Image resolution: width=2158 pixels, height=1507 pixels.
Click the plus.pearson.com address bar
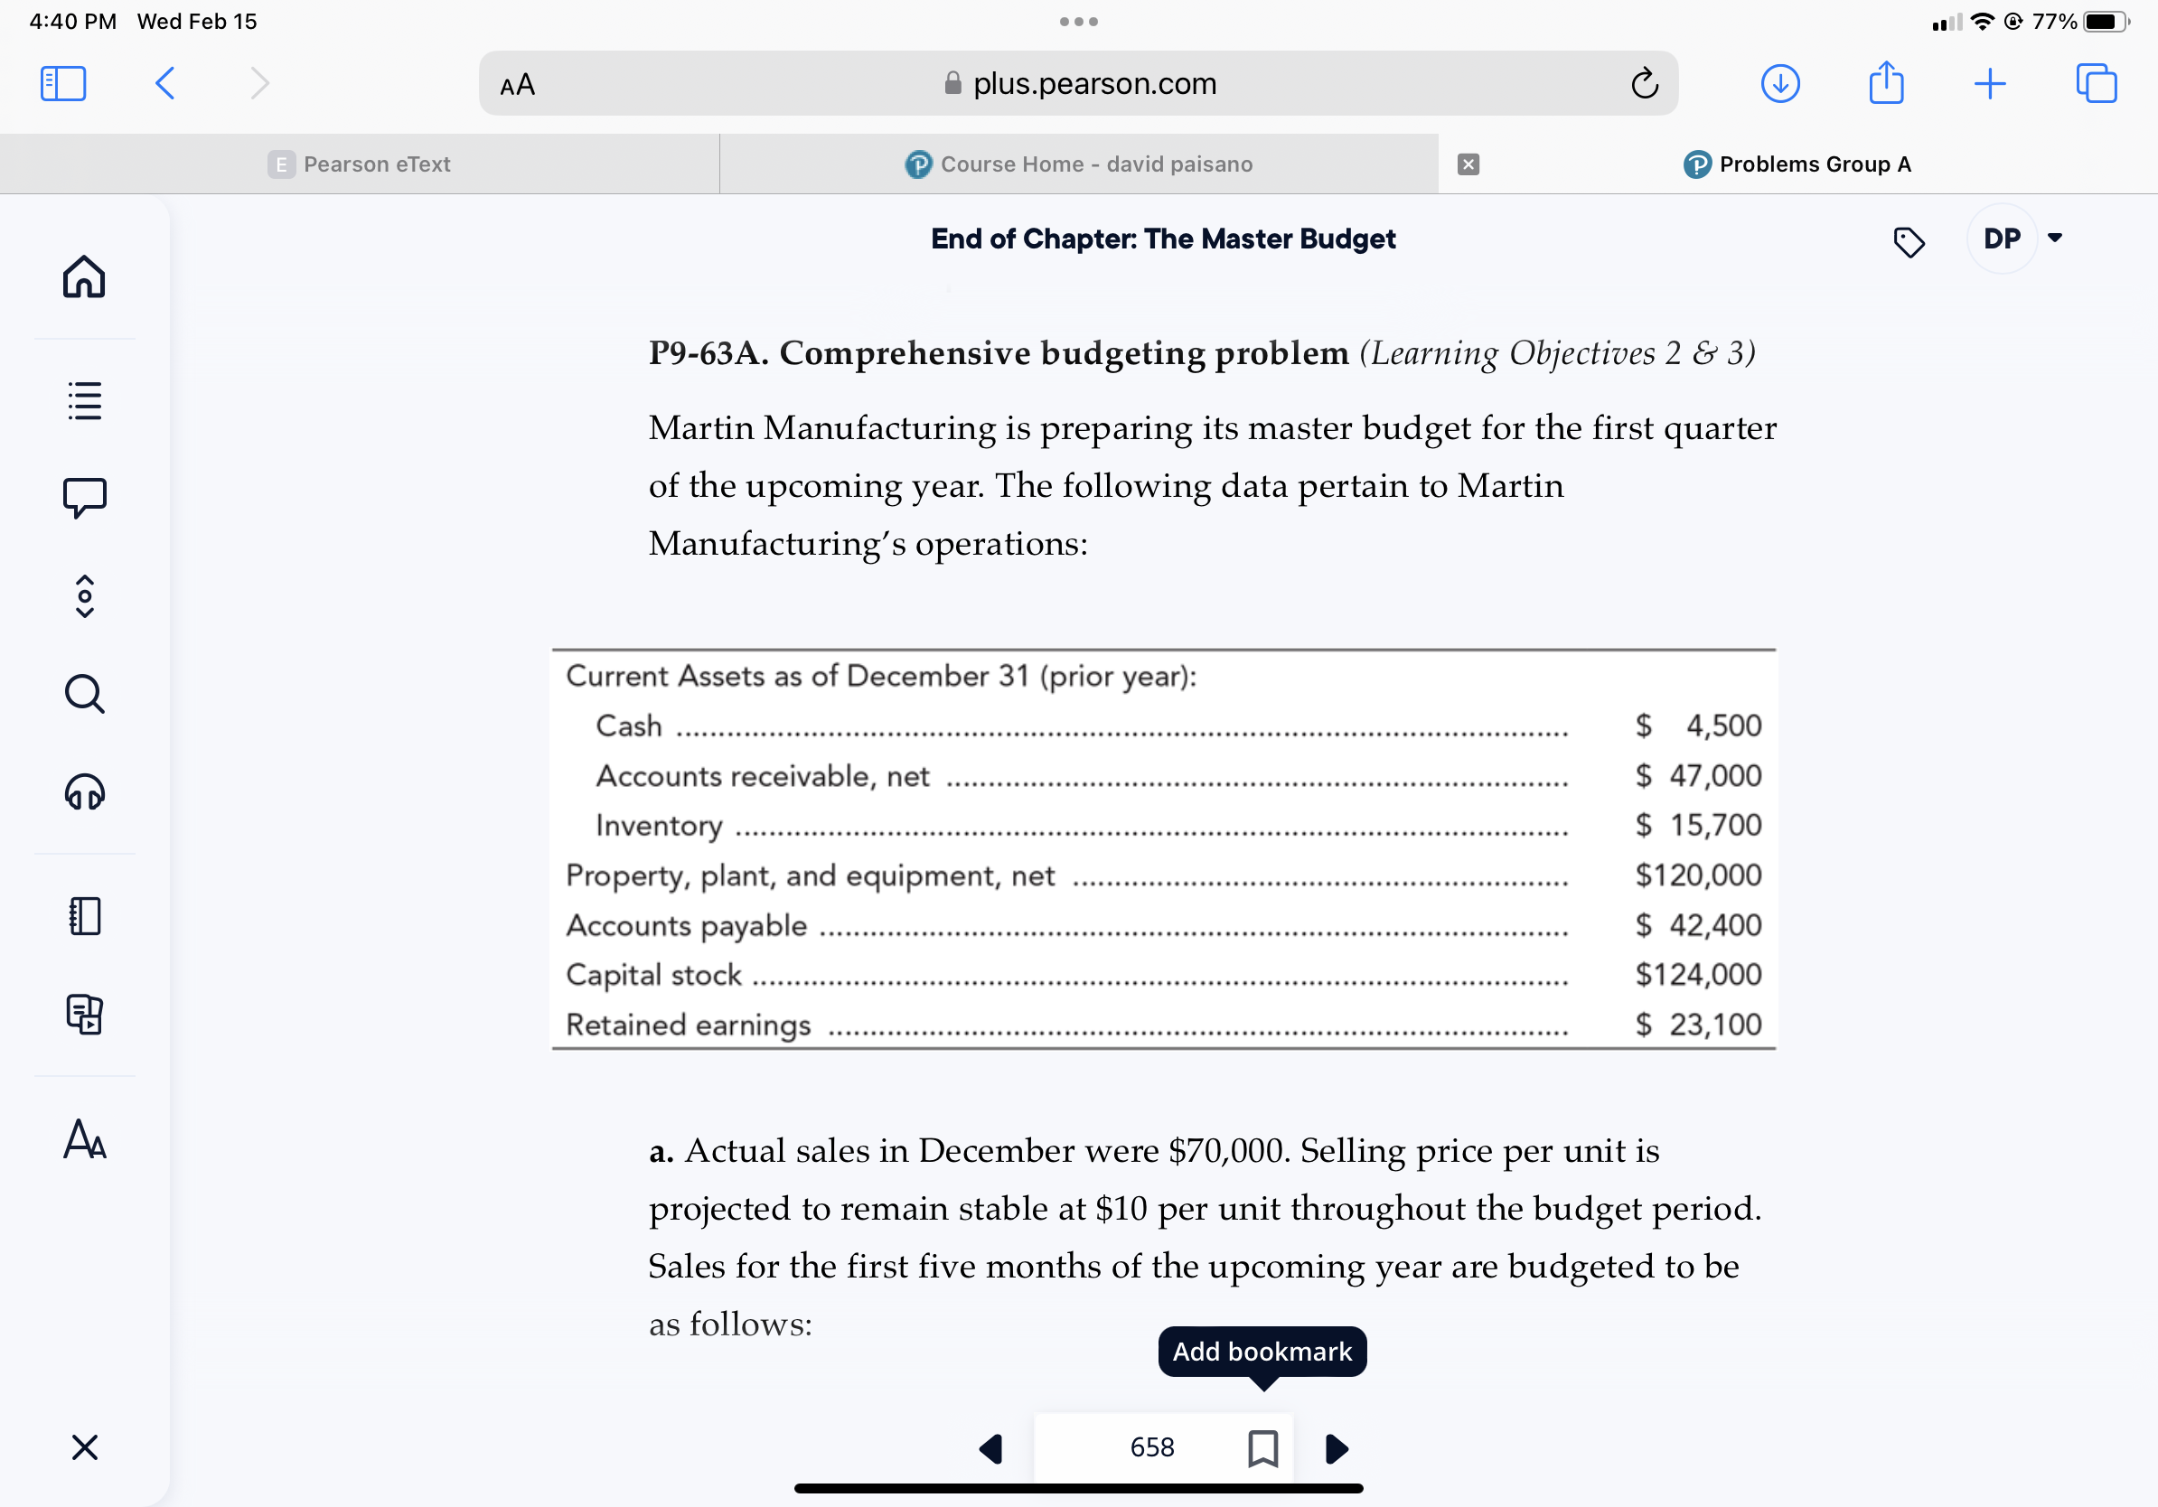(1078, 84)
